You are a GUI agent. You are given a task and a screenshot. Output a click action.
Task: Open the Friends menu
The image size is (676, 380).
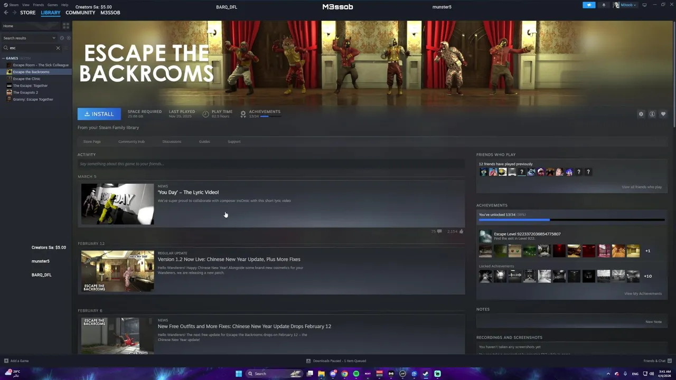39,5
